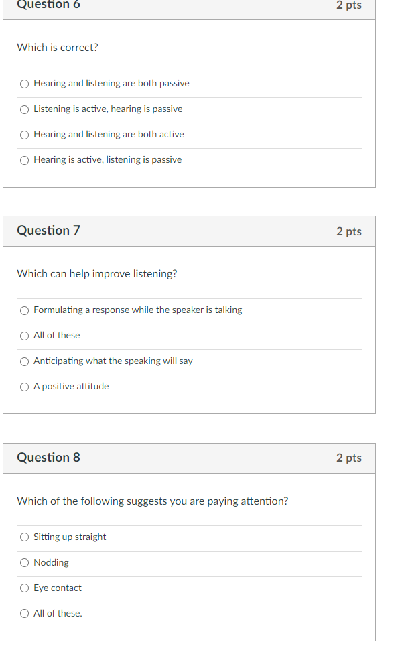Click the 'Which is correct?' question text
404x648 pixels.
(58, 48)
